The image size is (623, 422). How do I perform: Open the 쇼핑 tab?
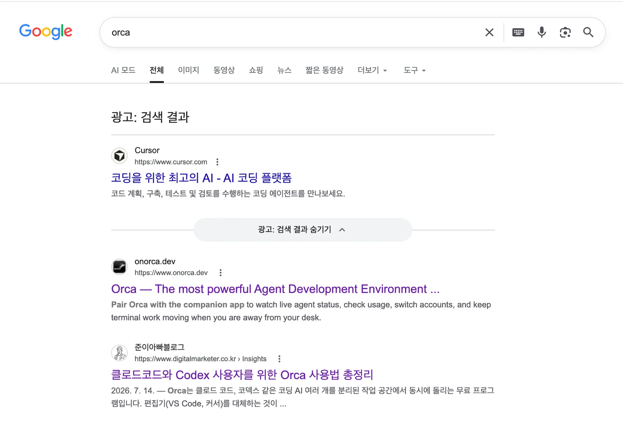tap(256, 70)
